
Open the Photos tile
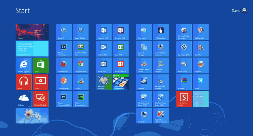point(32,32)
